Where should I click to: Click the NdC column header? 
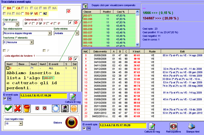tap(86, 51)
